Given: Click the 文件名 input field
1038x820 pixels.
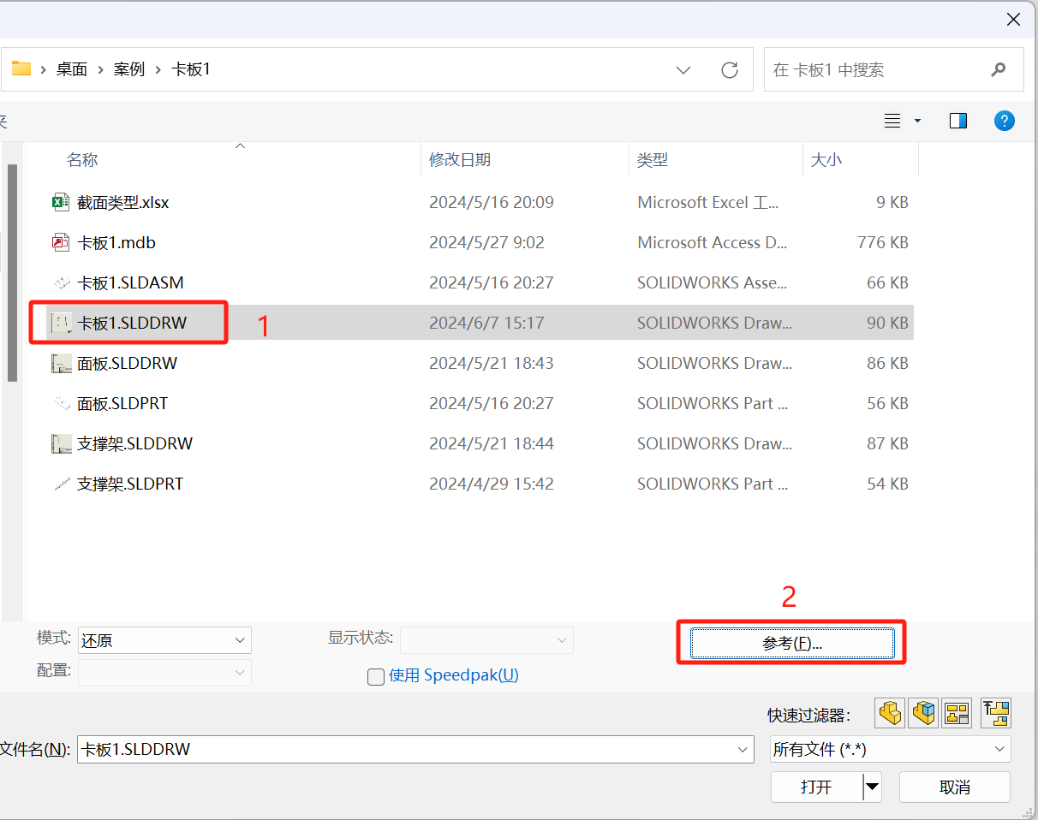Looking at the screenshot, I should [x=403, y=750].
